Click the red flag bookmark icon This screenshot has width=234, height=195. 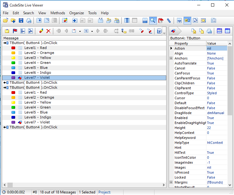[15, 31]
